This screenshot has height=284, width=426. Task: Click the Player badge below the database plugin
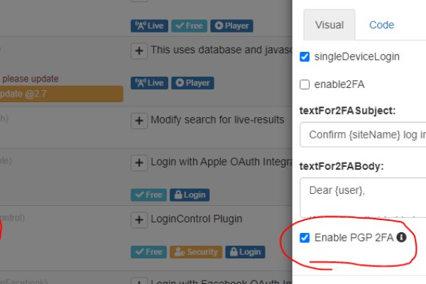(190, 82)
